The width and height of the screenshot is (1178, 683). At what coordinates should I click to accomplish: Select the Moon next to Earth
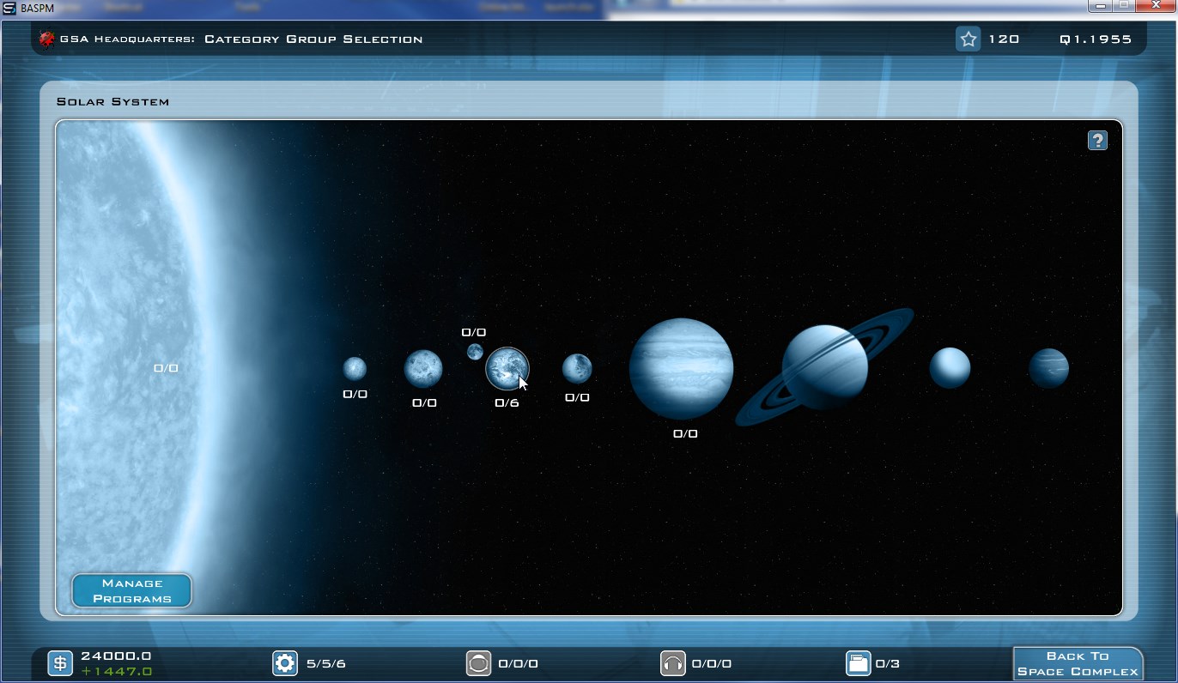(x=475, y=351)
